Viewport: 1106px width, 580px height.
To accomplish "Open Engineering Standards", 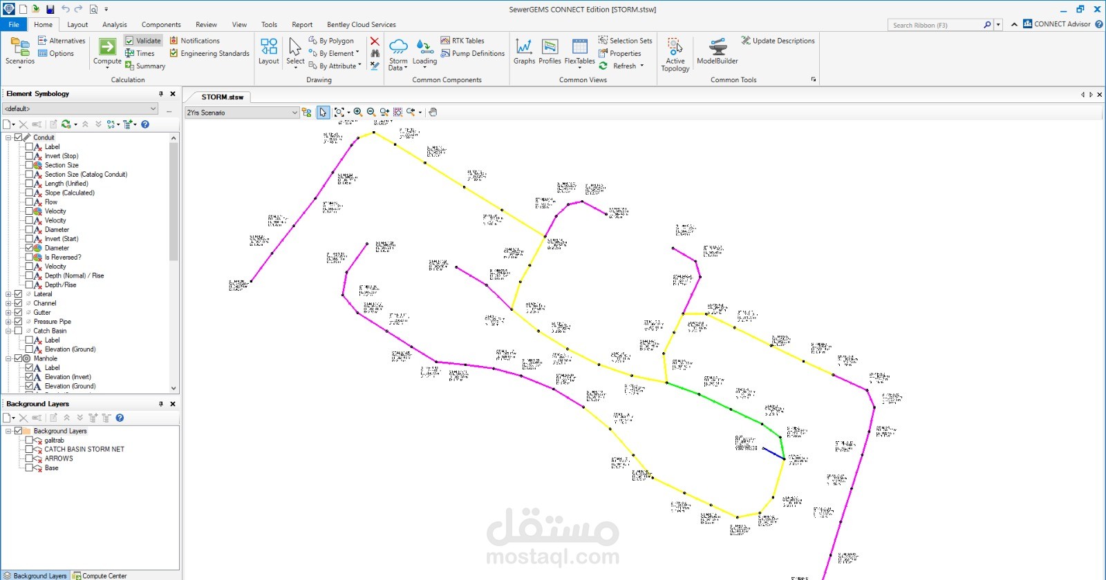I will click(209, 53).
